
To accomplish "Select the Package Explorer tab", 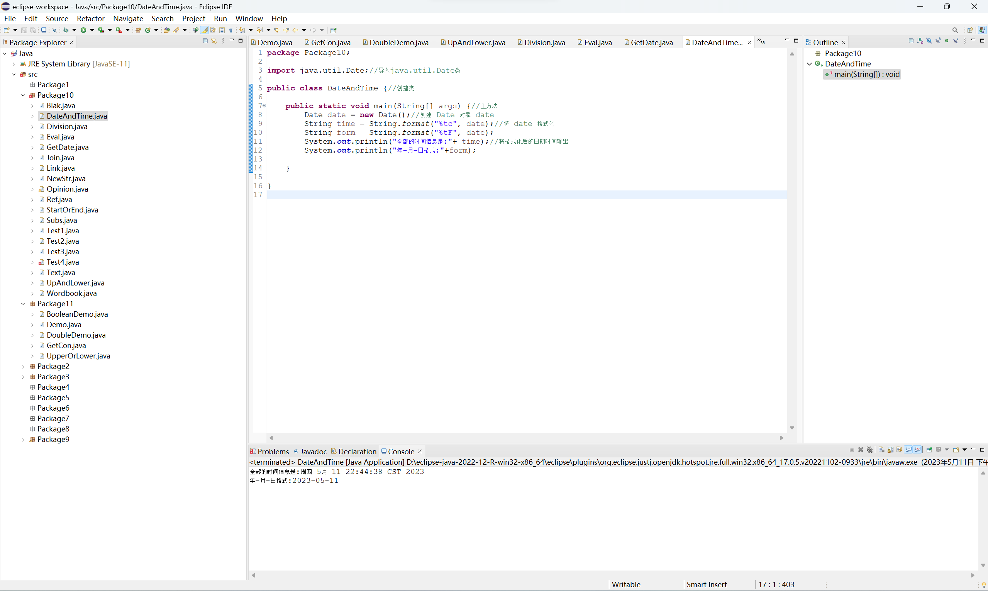I will point(38,41).
